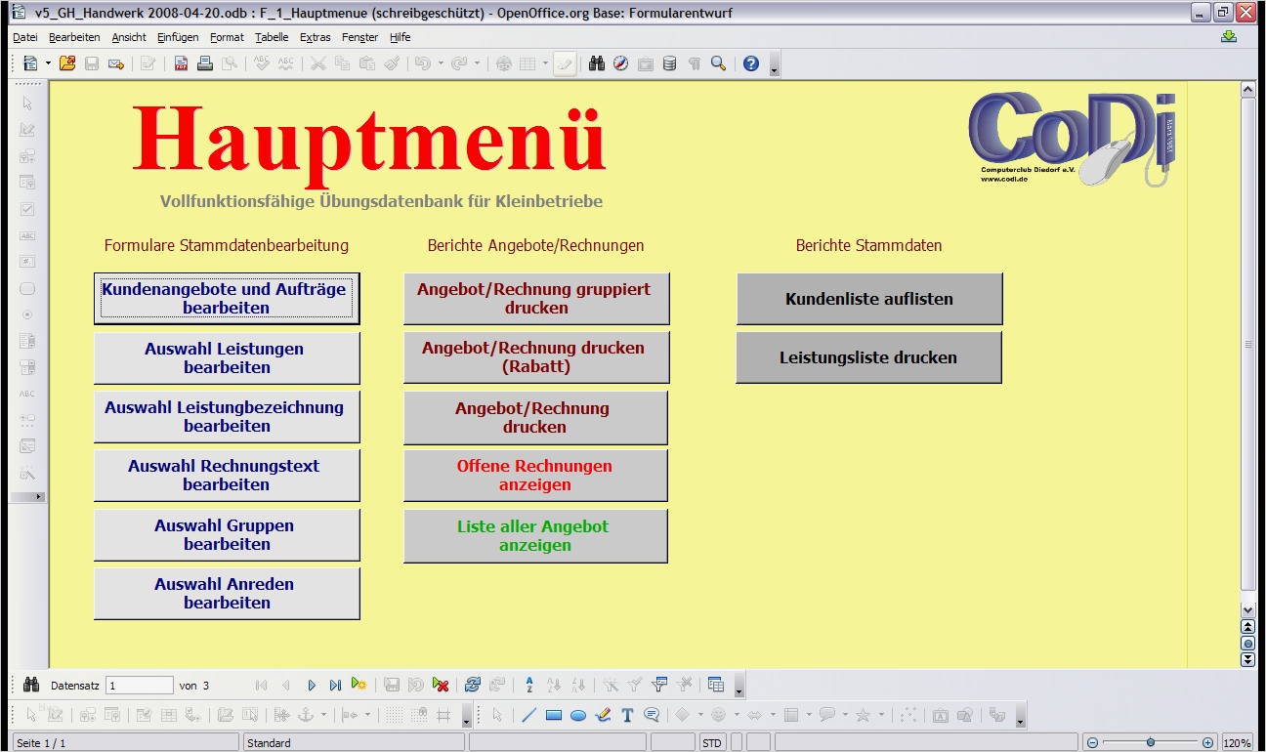Print the form via the printer icon
Viewport: 1266px width, 752px height.
[205, 63]
